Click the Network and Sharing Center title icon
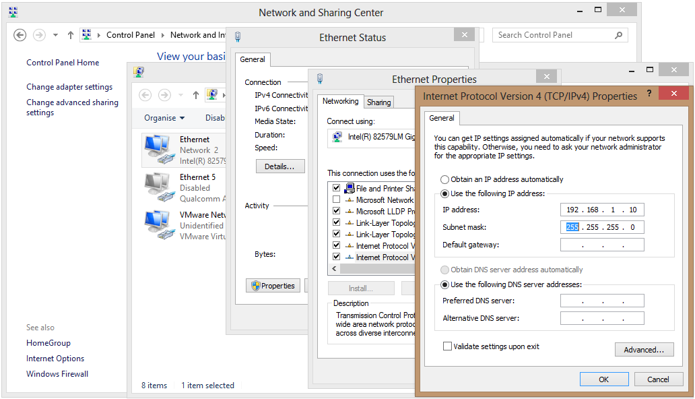Screen dimensions: 695x399 pos(13,12)
